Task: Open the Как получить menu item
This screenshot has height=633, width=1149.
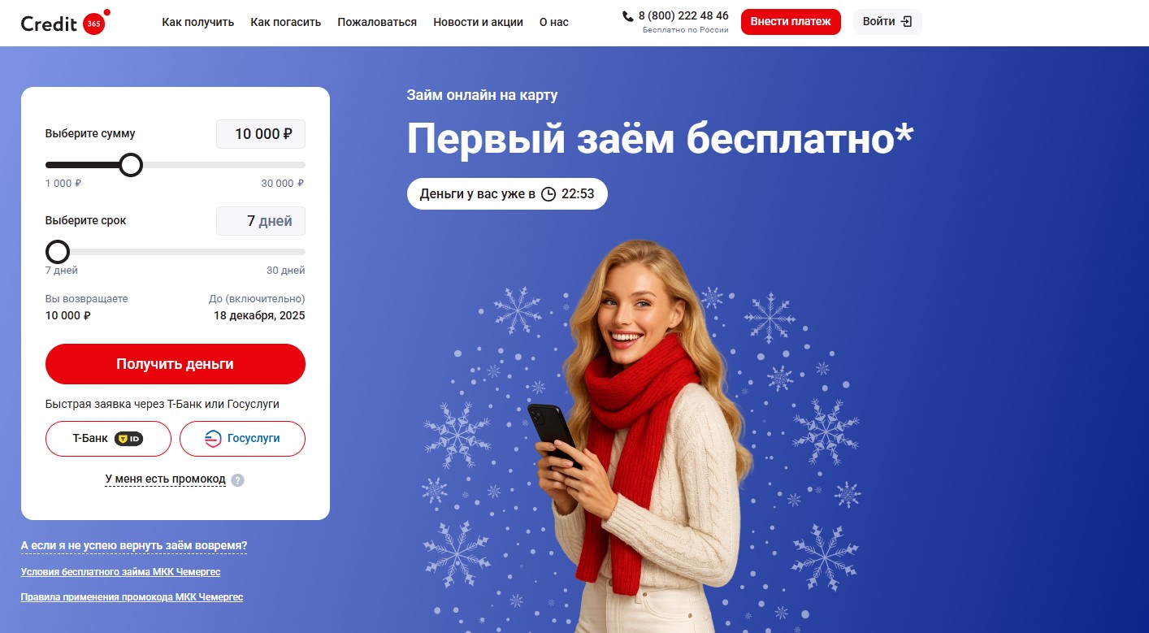Action: (x=198, y=22)
